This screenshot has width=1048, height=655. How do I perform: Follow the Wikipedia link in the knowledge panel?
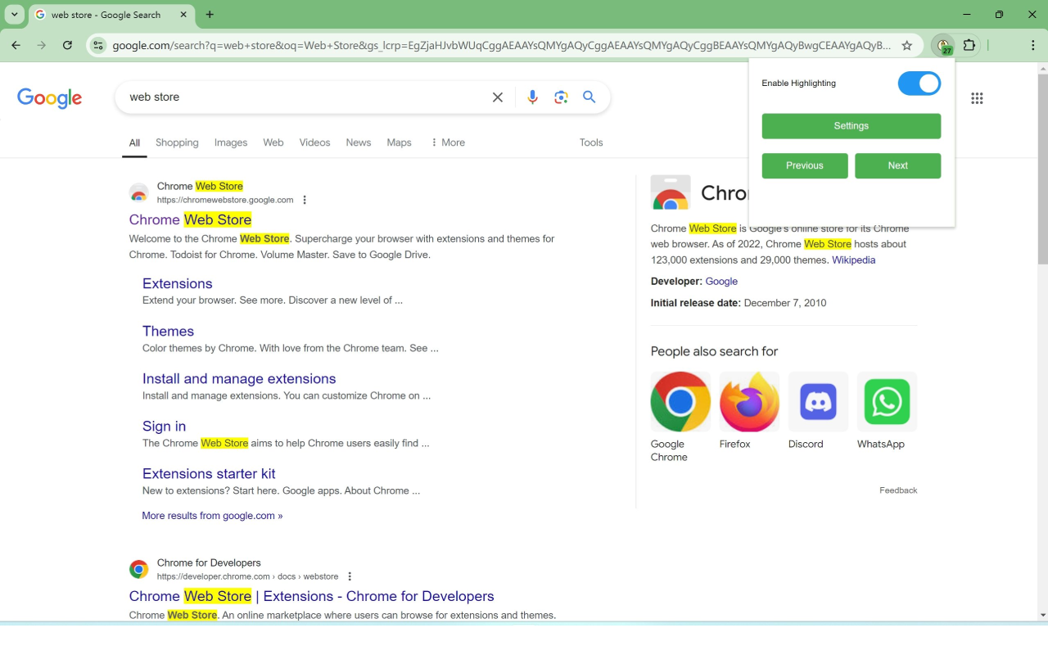pos(854,260)
